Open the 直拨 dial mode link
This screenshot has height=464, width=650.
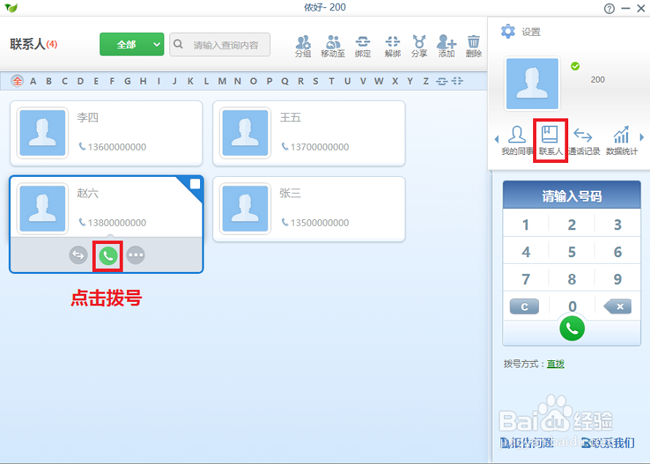555,363
